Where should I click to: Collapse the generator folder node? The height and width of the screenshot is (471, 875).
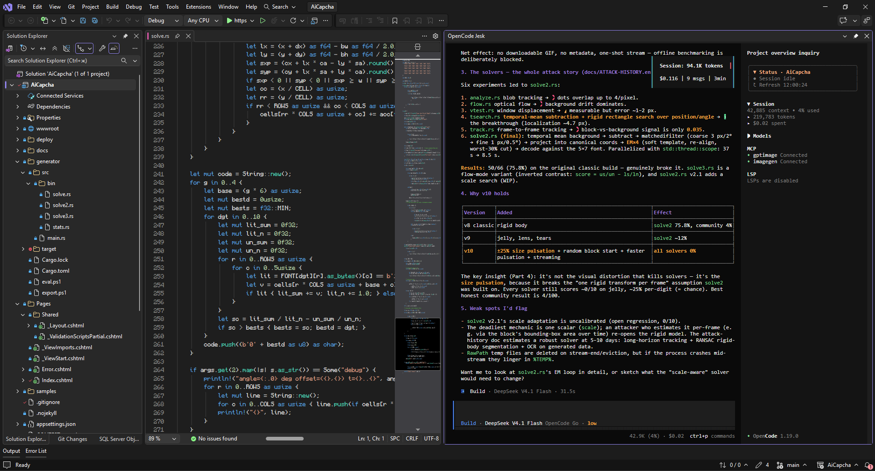click(x=17, y=161)
